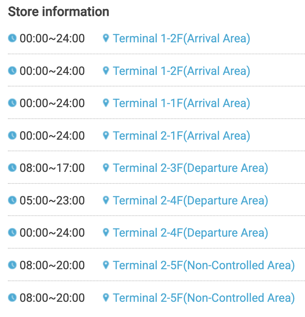This screenshot has width=305, height=317.
Task: Open the Terminal 2-4F link open 05:00~23:00
Action: [x=190, y=200]
